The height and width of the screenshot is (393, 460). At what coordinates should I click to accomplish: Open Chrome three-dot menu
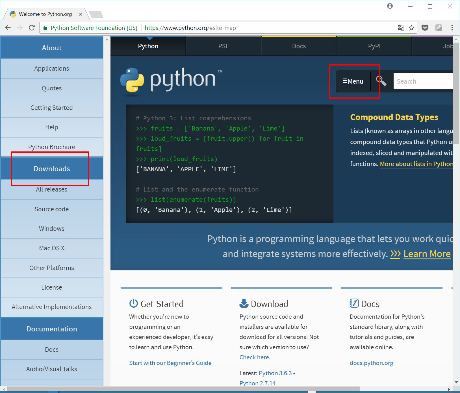pyautogui.click(x=452, y=28)
